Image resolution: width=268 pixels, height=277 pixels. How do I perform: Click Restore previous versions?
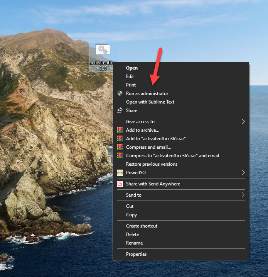[x=152, y=164]
